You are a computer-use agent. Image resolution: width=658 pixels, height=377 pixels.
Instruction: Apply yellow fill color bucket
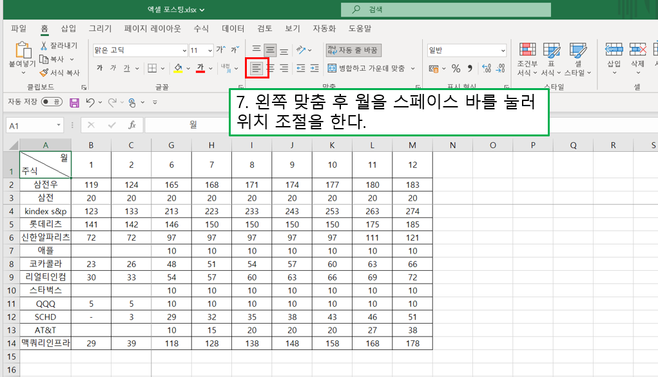[179, 68]
